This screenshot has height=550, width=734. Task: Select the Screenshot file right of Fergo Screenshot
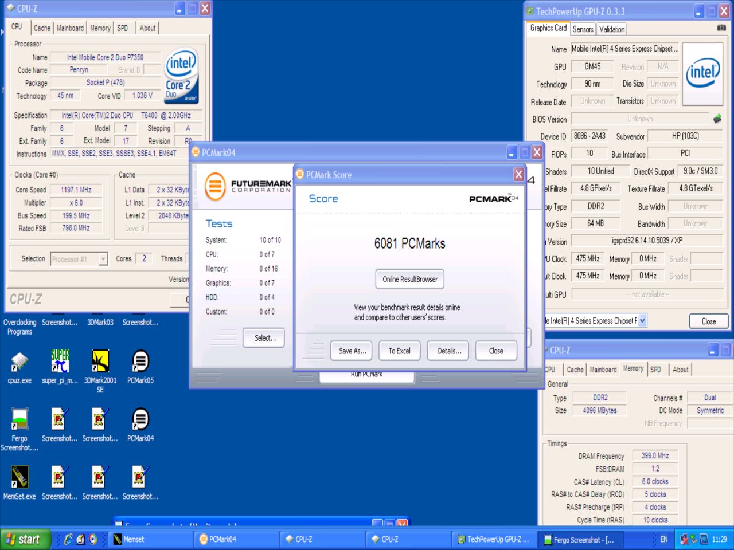tap(60, 425)
